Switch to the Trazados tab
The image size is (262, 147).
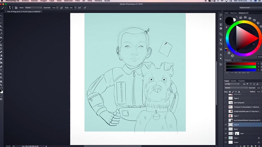point(242,81)
